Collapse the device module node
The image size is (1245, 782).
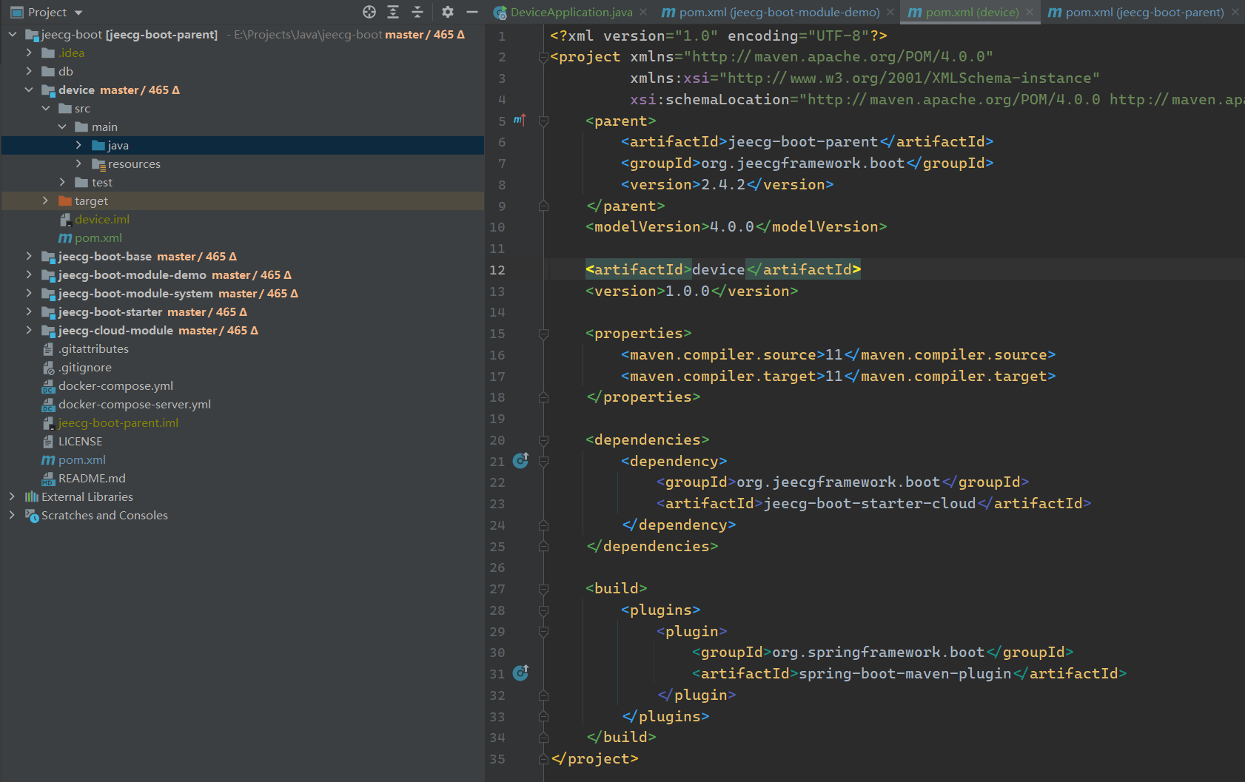point(29,90)
